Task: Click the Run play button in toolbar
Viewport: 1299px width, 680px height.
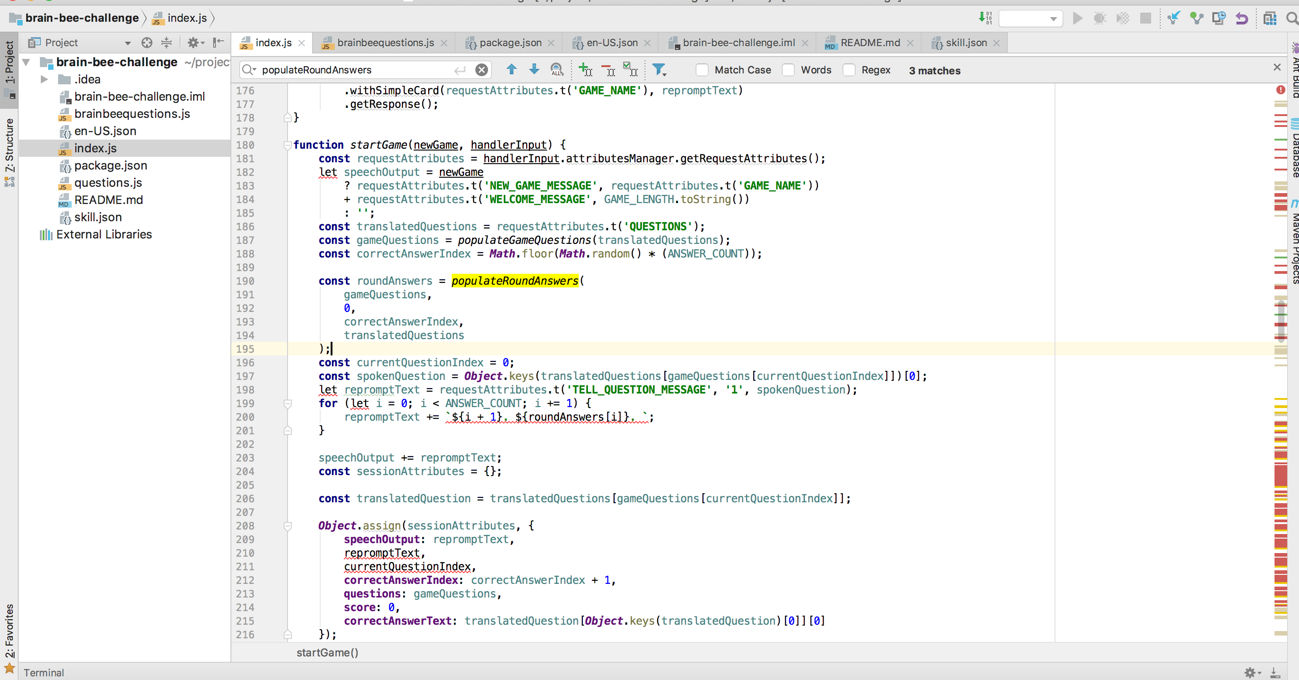Action: (x=1078, y=19)
